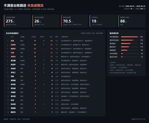This screenshot has height=123, width=149.
Task: Click the 最早 column header
Action: 57,37
